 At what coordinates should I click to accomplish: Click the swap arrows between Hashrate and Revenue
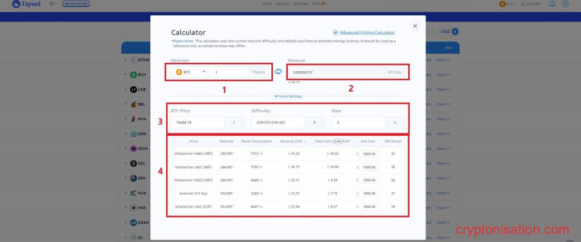tap(278, 72)
